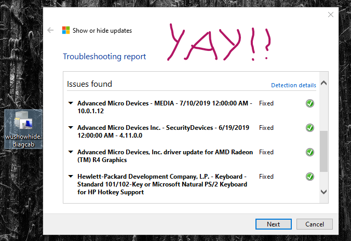Select the AMD Radeon (TM) R4 Graphics entry text
The image size is (351, 241).
click(x=165, y=156)
